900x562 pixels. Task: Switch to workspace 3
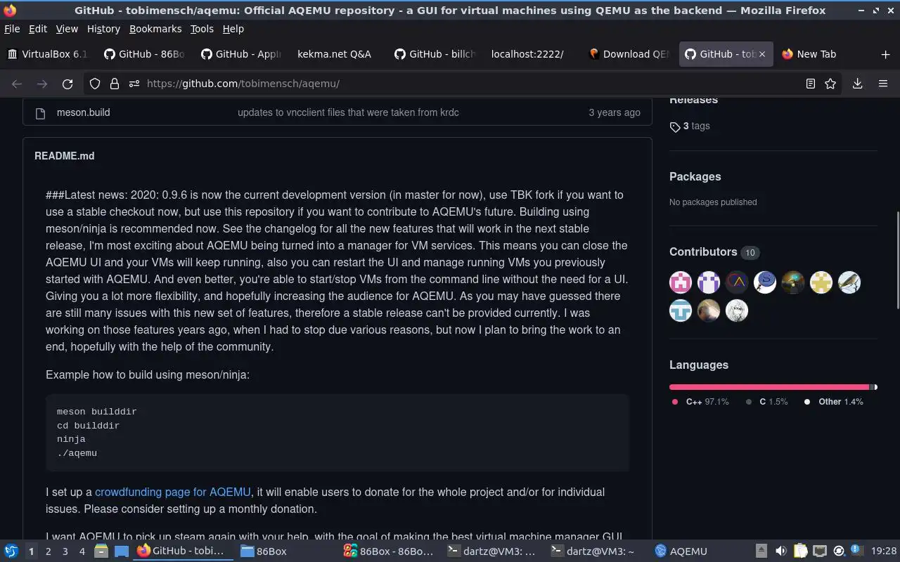[65, 551]
